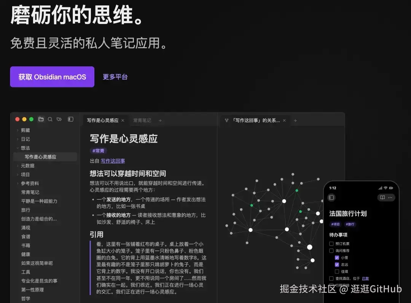Open the 涌现 note in sidebar
The width and height of the screenshot is (411, 303).
[26, 228]
